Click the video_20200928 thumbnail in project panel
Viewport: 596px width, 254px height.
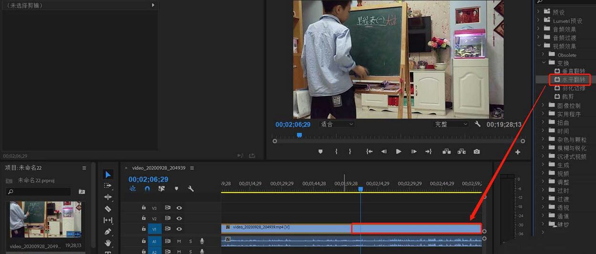click(x=46, y=220)
